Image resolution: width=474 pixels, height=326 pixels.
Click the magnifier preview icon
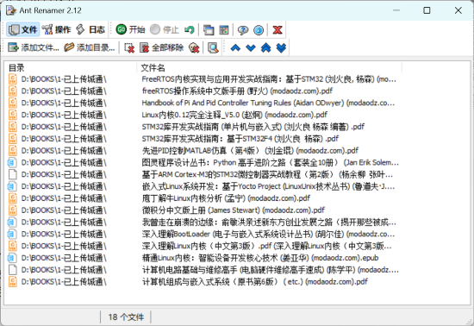[x=213, y=47]
